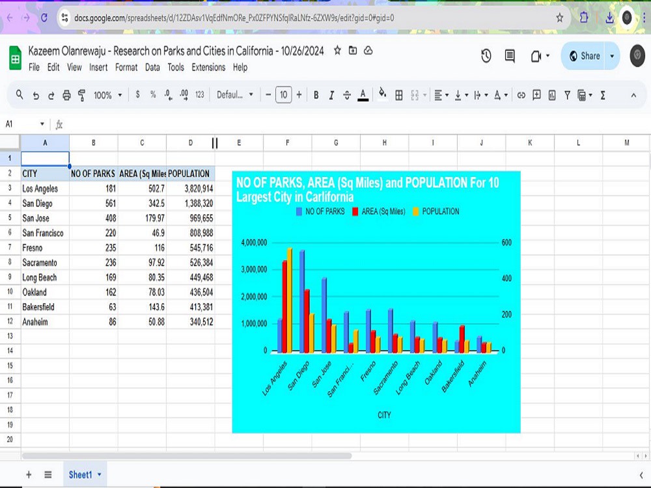This screenshot has width=651, height=488.
Task: Print the spreadsheet
Action: click(66, 96)
